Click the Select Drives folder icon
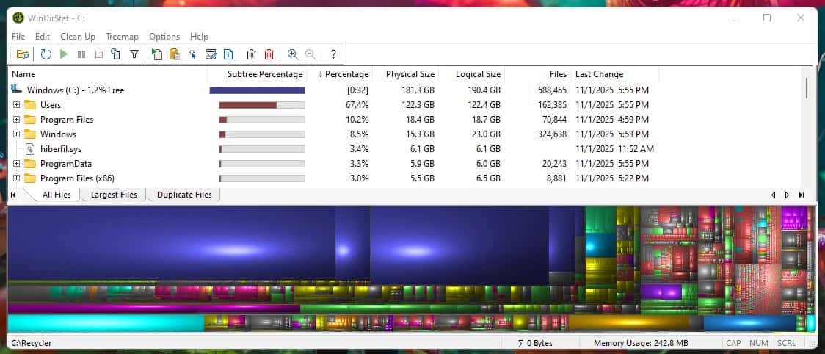The height and width of the screenshot is (354, 825). pos(23,54)
